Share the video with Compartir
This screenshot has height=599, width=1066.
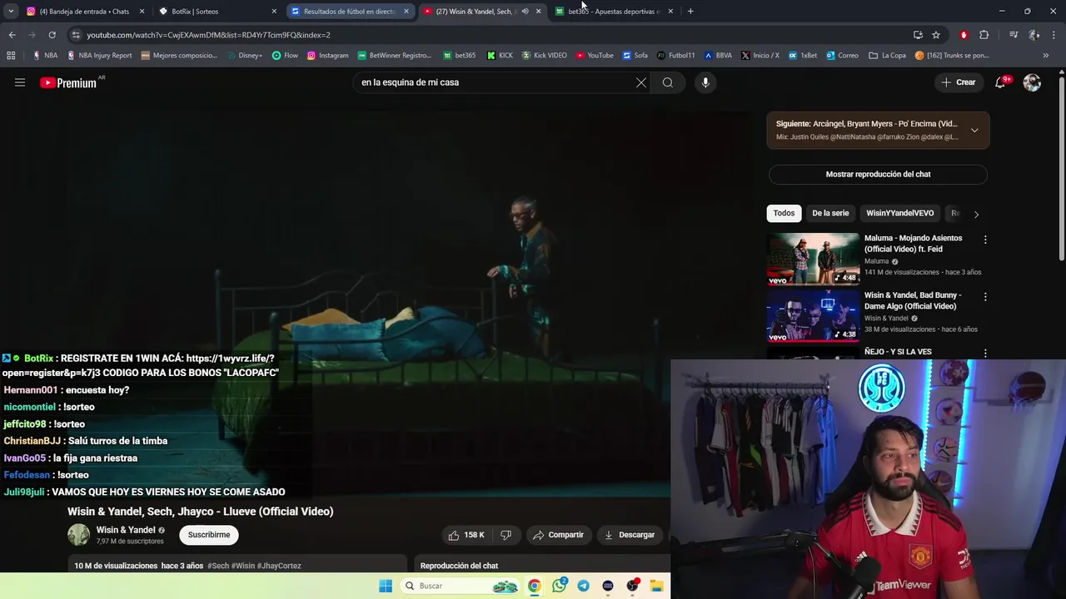[558, 535]
